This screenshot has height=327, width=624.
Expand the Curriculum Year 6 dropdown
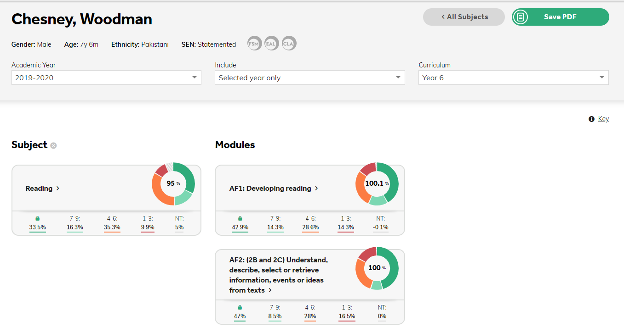[514, 78]
